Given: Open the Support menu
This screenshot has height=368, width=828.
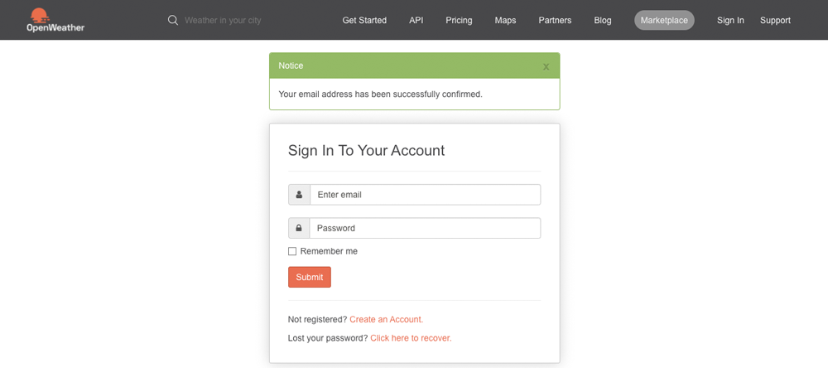Looking at the screenshot, I should [775, 20].
